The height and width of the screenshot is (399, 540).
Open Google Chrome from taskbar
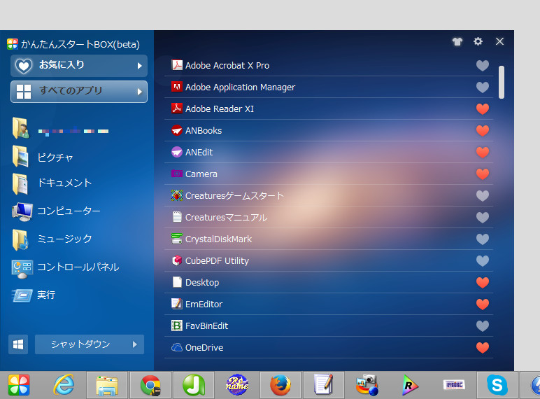coord(150,385)
